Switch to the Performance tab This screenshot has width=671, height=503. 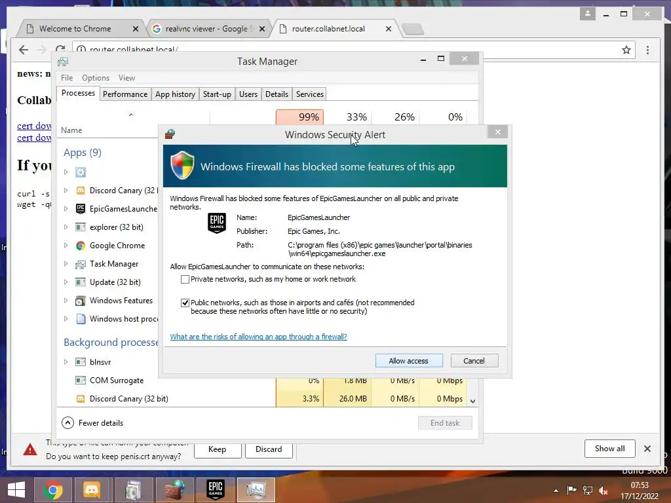coord(125,94)
